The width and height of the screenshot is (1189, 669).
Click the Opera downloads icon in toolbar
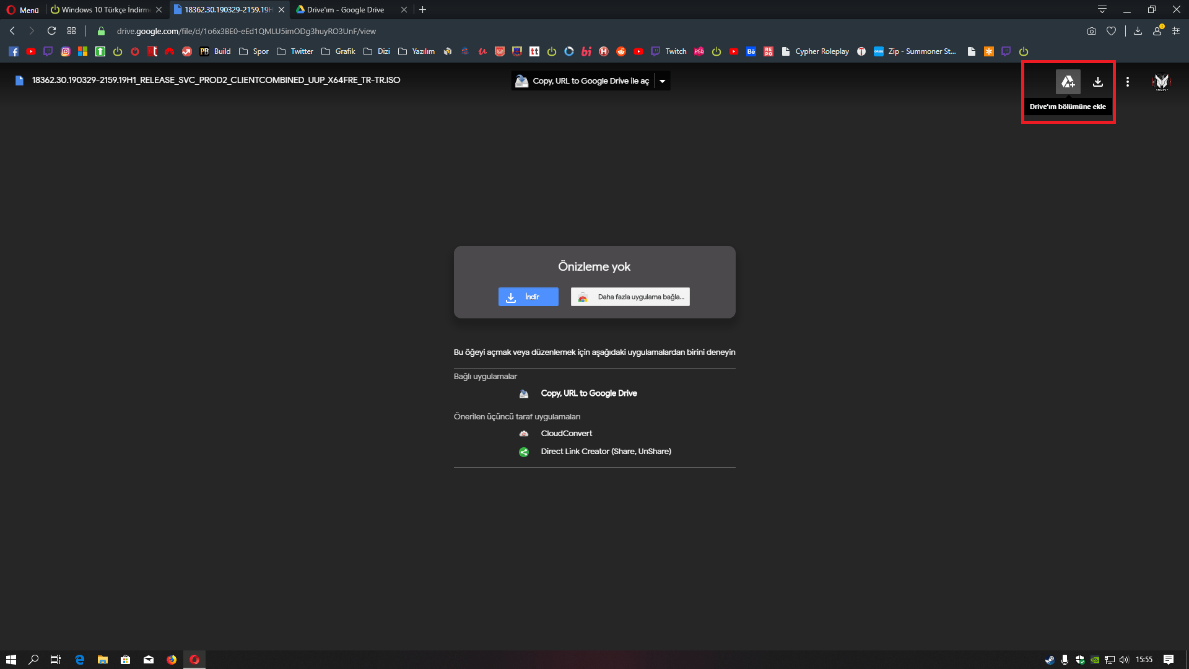coord(1138,31)
